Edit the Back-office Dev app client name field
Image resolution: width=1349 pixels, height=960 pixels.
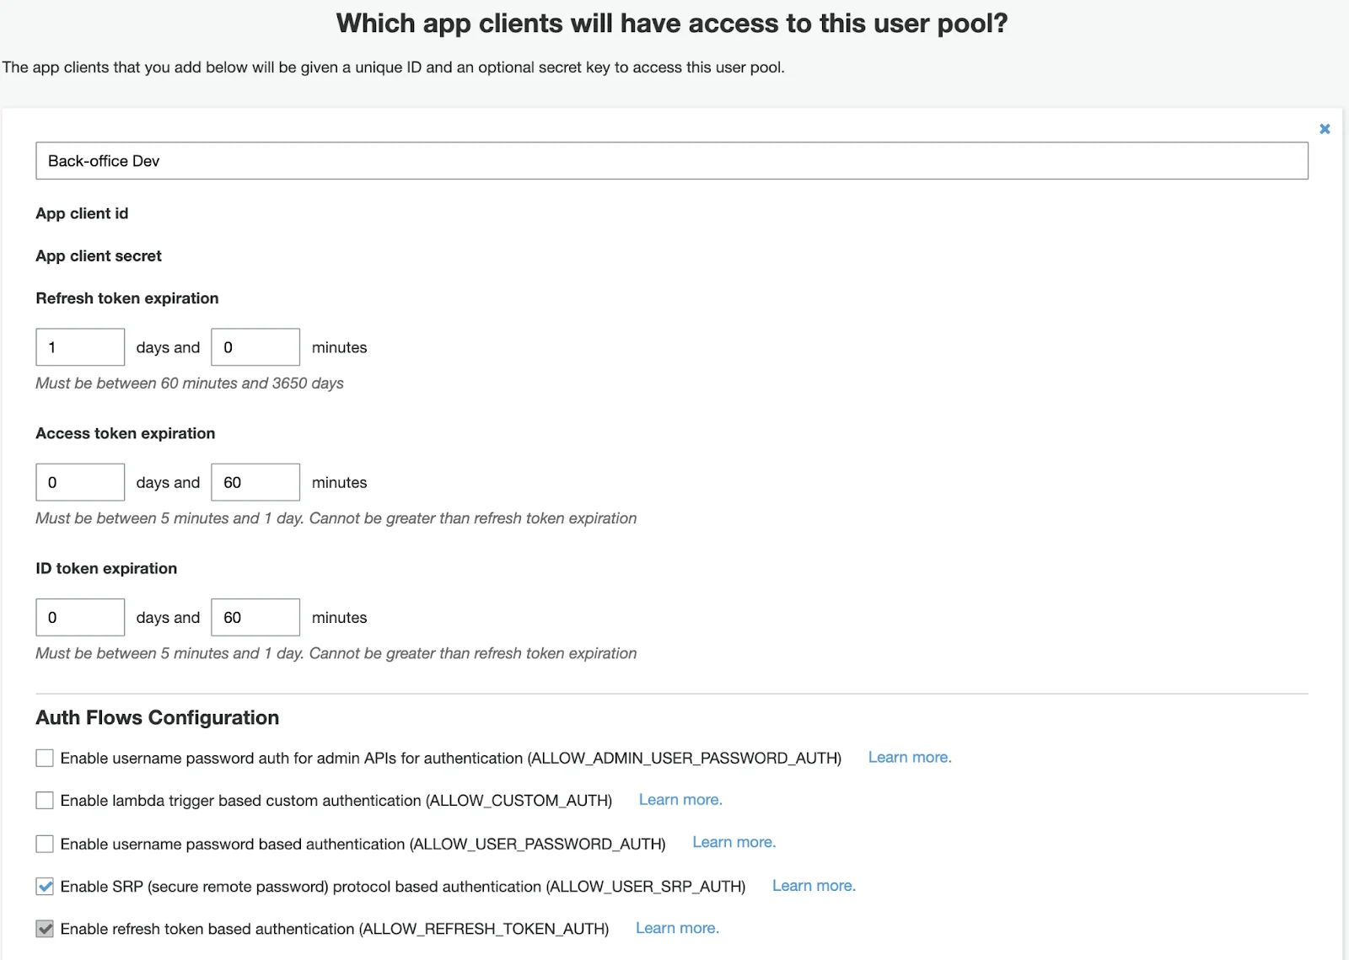(x=672, y=161)
